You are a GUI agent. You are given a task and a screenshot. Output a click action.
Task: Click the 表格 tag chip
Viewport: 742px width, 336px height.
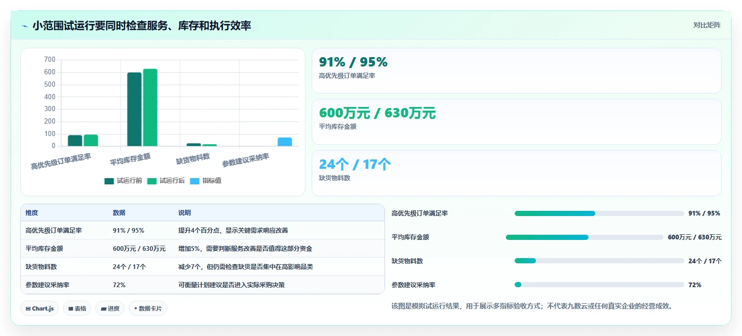[x=77, y=308]
